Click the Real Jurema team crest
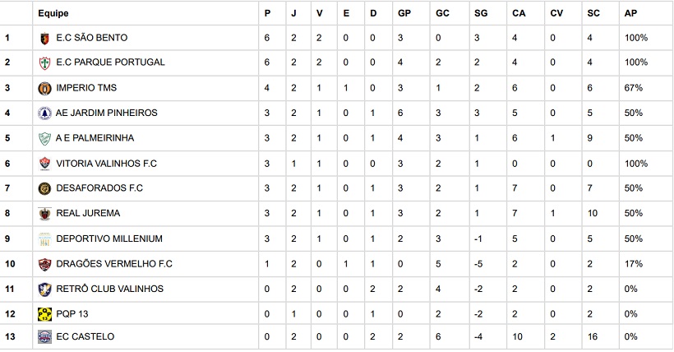The image size is (674, 352). click(x=44, y=214)
